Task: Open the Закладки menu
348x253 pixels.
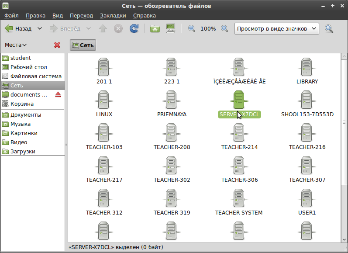Action: click(x=113, y=15)
